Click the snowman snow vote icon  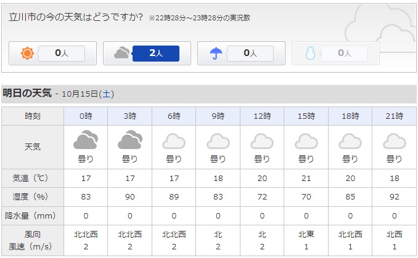(x=310, y=53)
